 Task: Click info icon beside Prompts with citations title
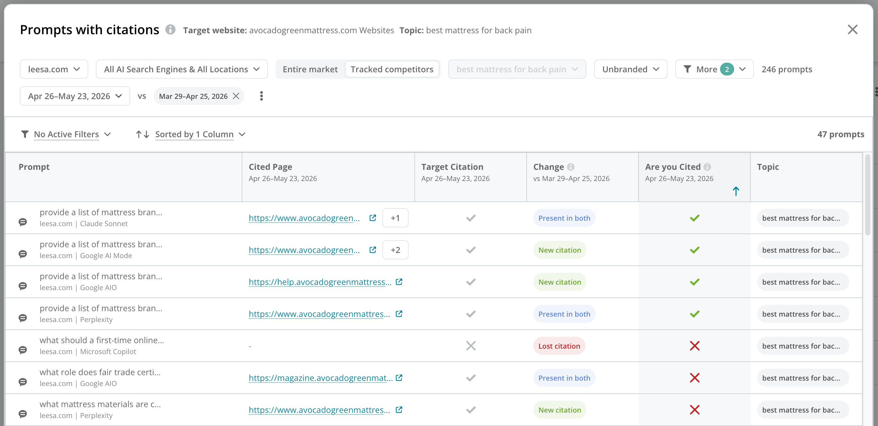point(170,30)
